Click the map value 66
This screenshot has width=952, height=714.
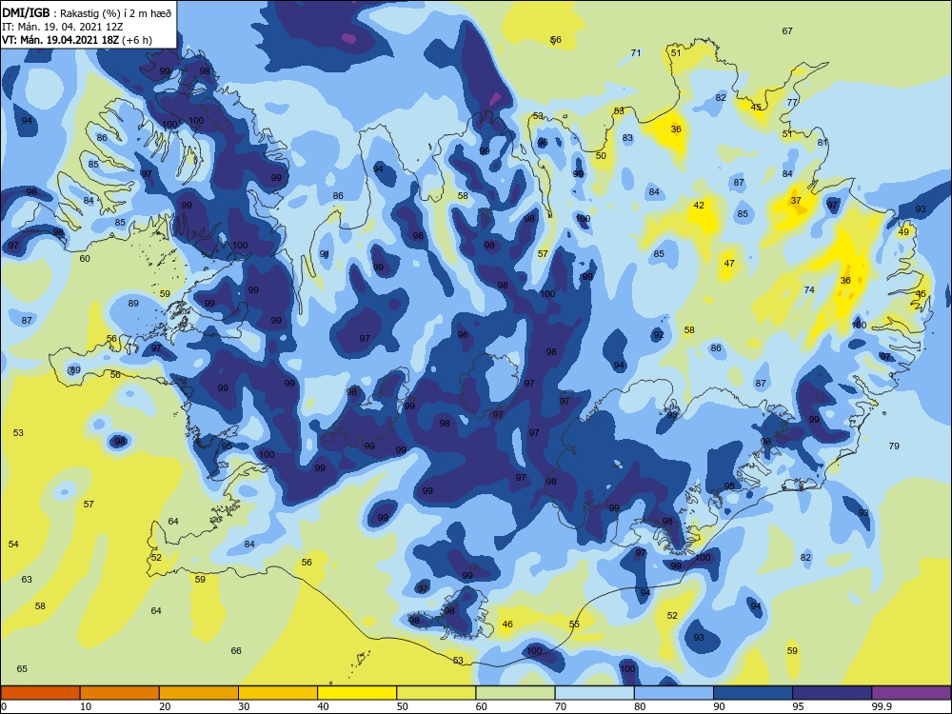236,651
